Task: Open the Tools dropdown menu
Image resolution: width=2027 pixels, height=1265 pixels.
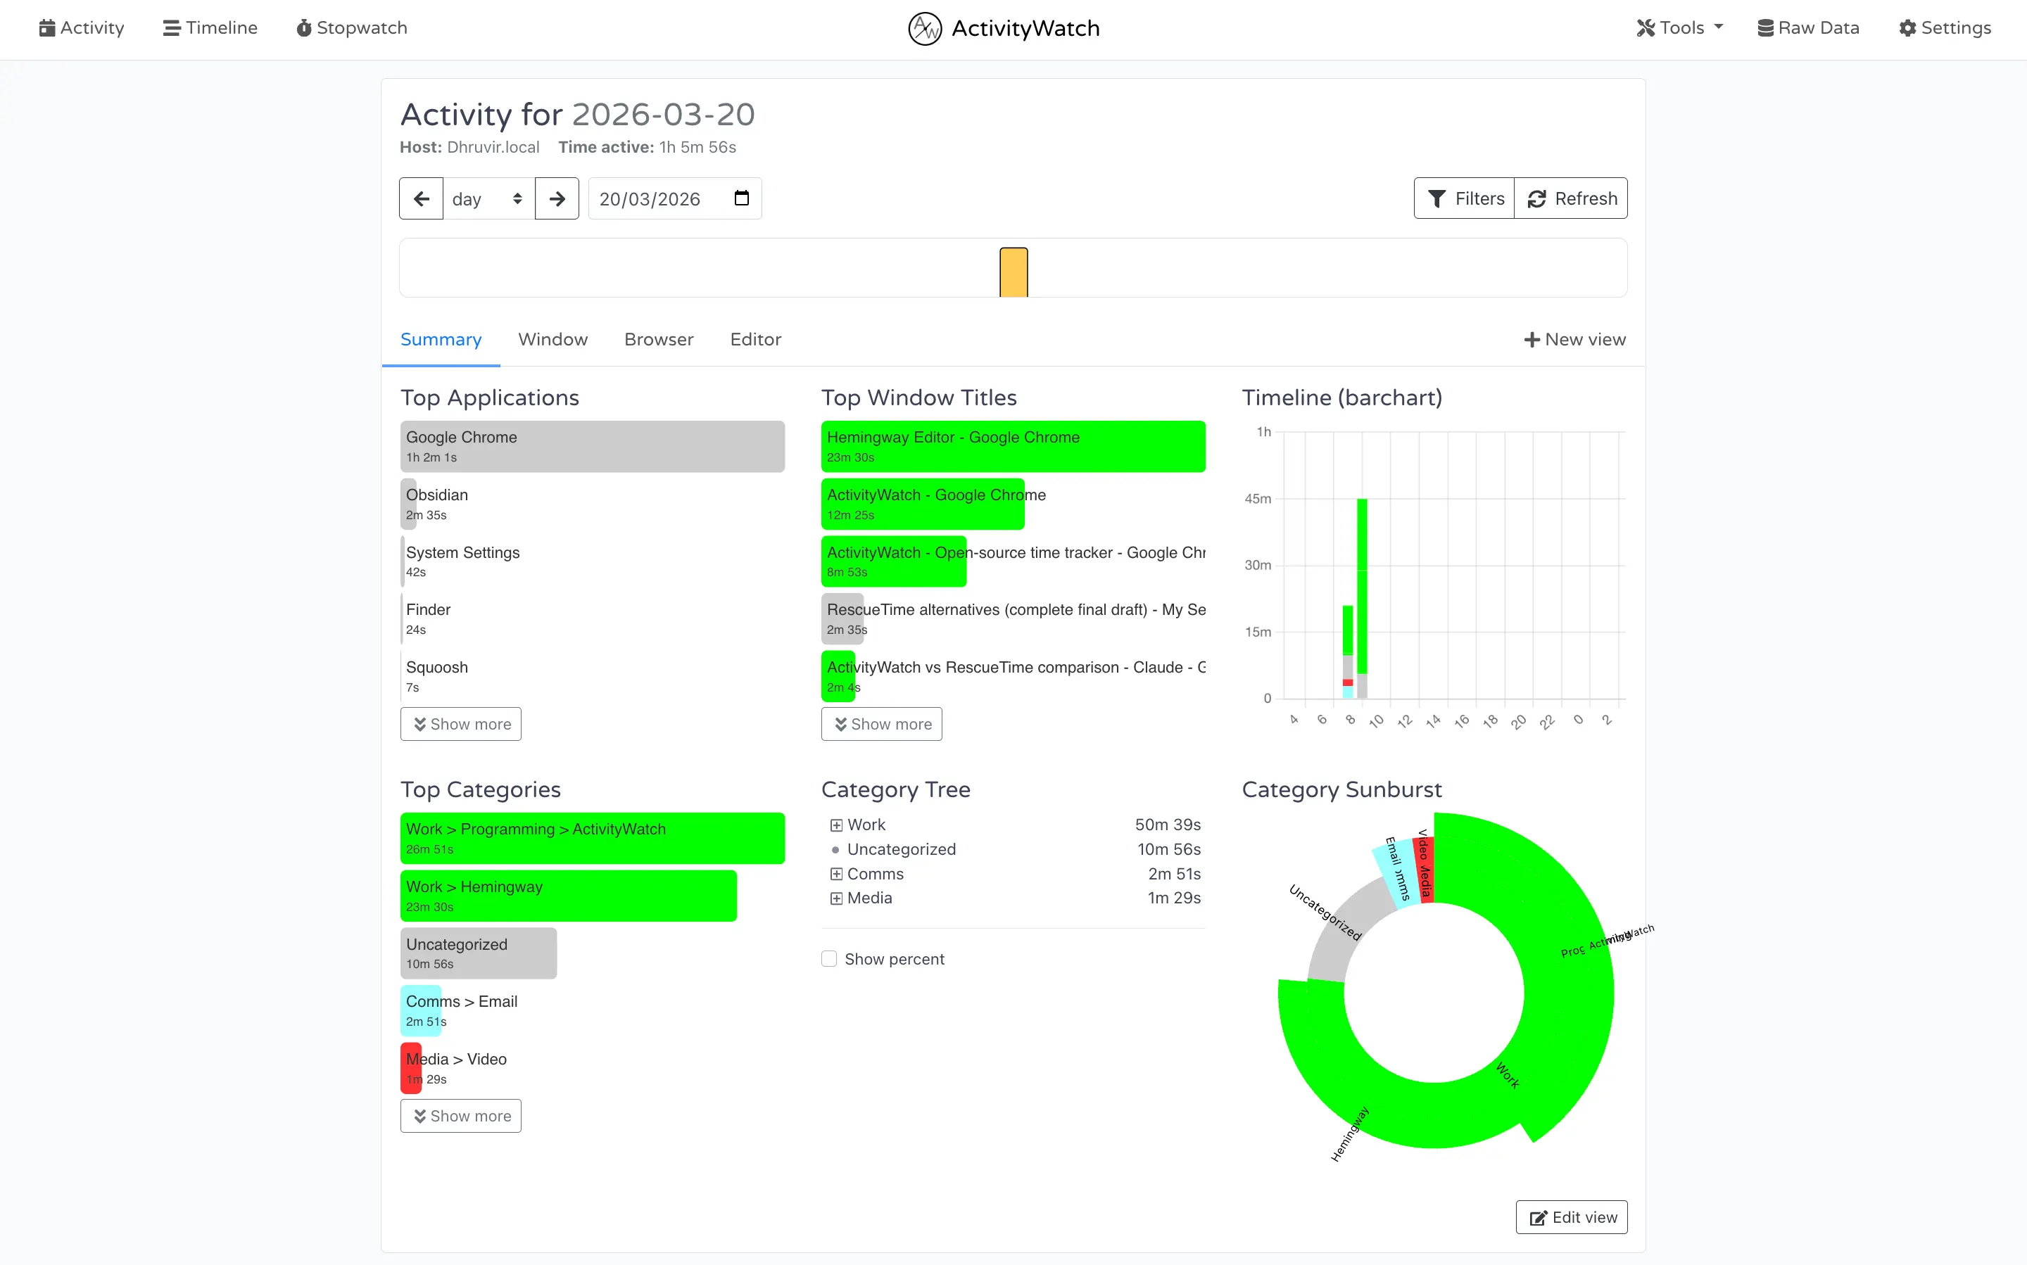Action: tap(1681, 27)
